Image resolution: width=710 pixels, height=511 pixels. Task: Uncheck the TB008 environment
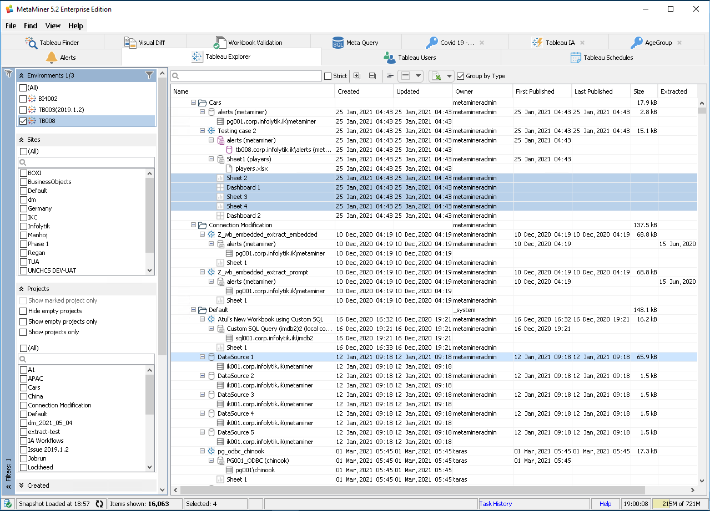coord(23,121)
